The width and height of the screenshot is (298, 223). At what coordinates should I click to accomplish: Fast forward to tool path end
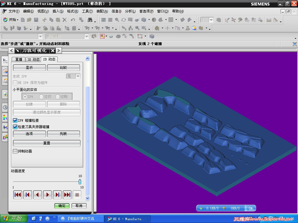[67, 195]
